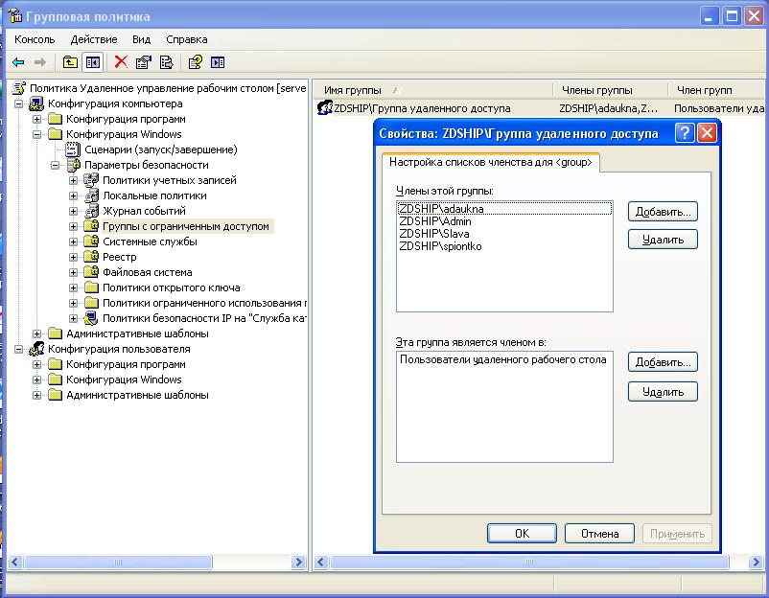Click the Журнал событий icon
Image resolution: width=769 pixels, height=598 pixels.
click(x=91, y=211)
